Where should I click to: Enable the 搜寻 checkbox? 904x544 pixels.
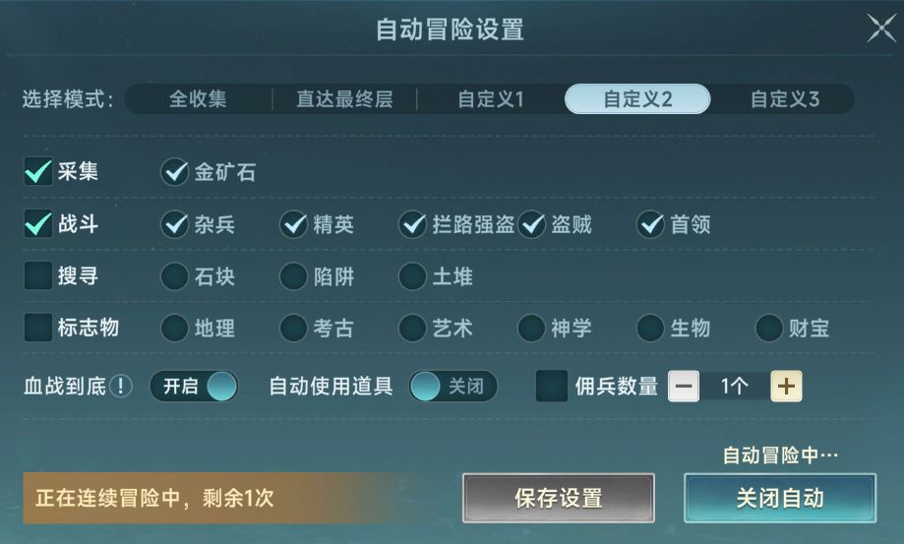pos(37,276)
